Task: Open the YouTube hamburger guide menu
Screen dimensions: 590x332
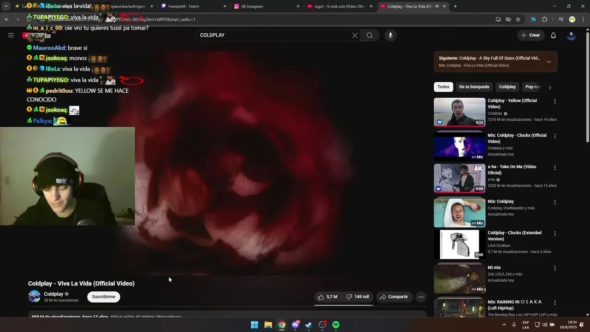Action: point(11,36)
